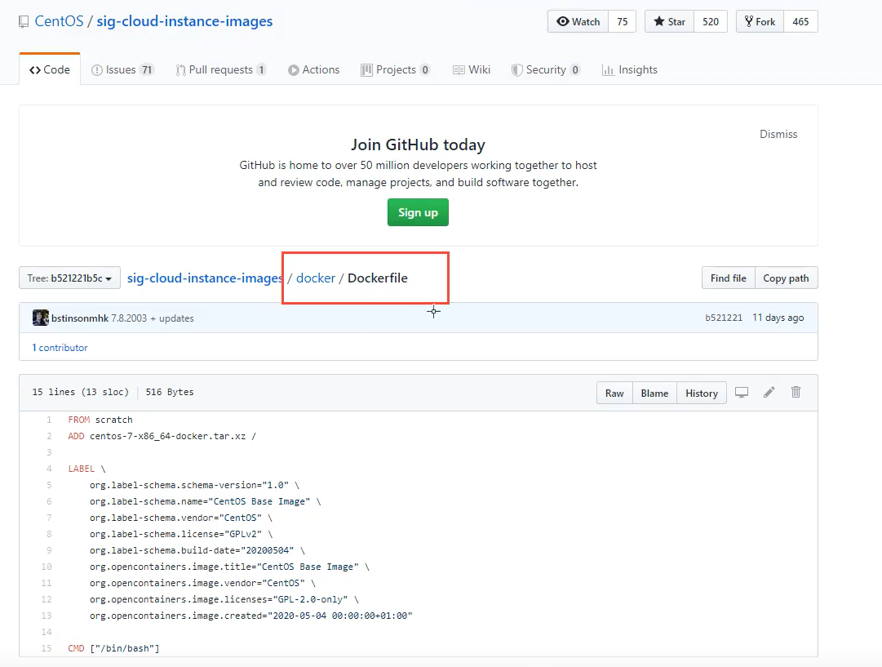Click the Raw file view button
Viewport: 882px width, 667px height.
coord(614,393)
